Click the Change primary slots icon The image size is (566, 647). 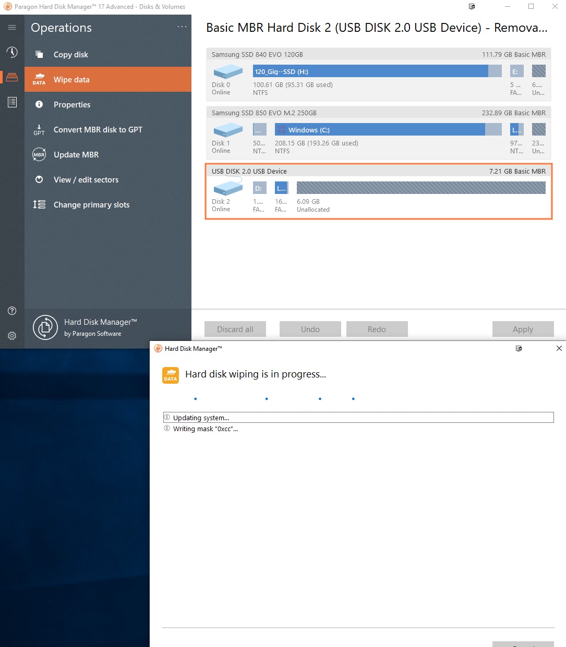(x=39, y=204)
